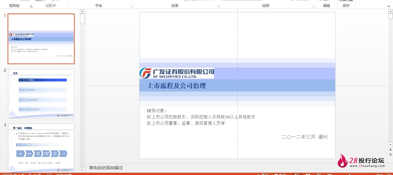This screenshot has height=175, width=393.
Task: Go to previous slide using double-up arrow
Action: click(390, 150)
